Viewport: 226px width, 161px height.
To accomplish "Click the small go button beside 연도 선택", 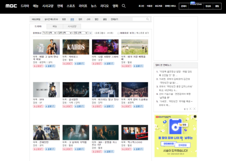I will pyautogui.click(x=90, y=33).
